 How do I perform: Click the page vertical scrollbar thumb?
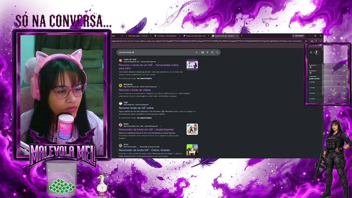(x=323, y=80)
